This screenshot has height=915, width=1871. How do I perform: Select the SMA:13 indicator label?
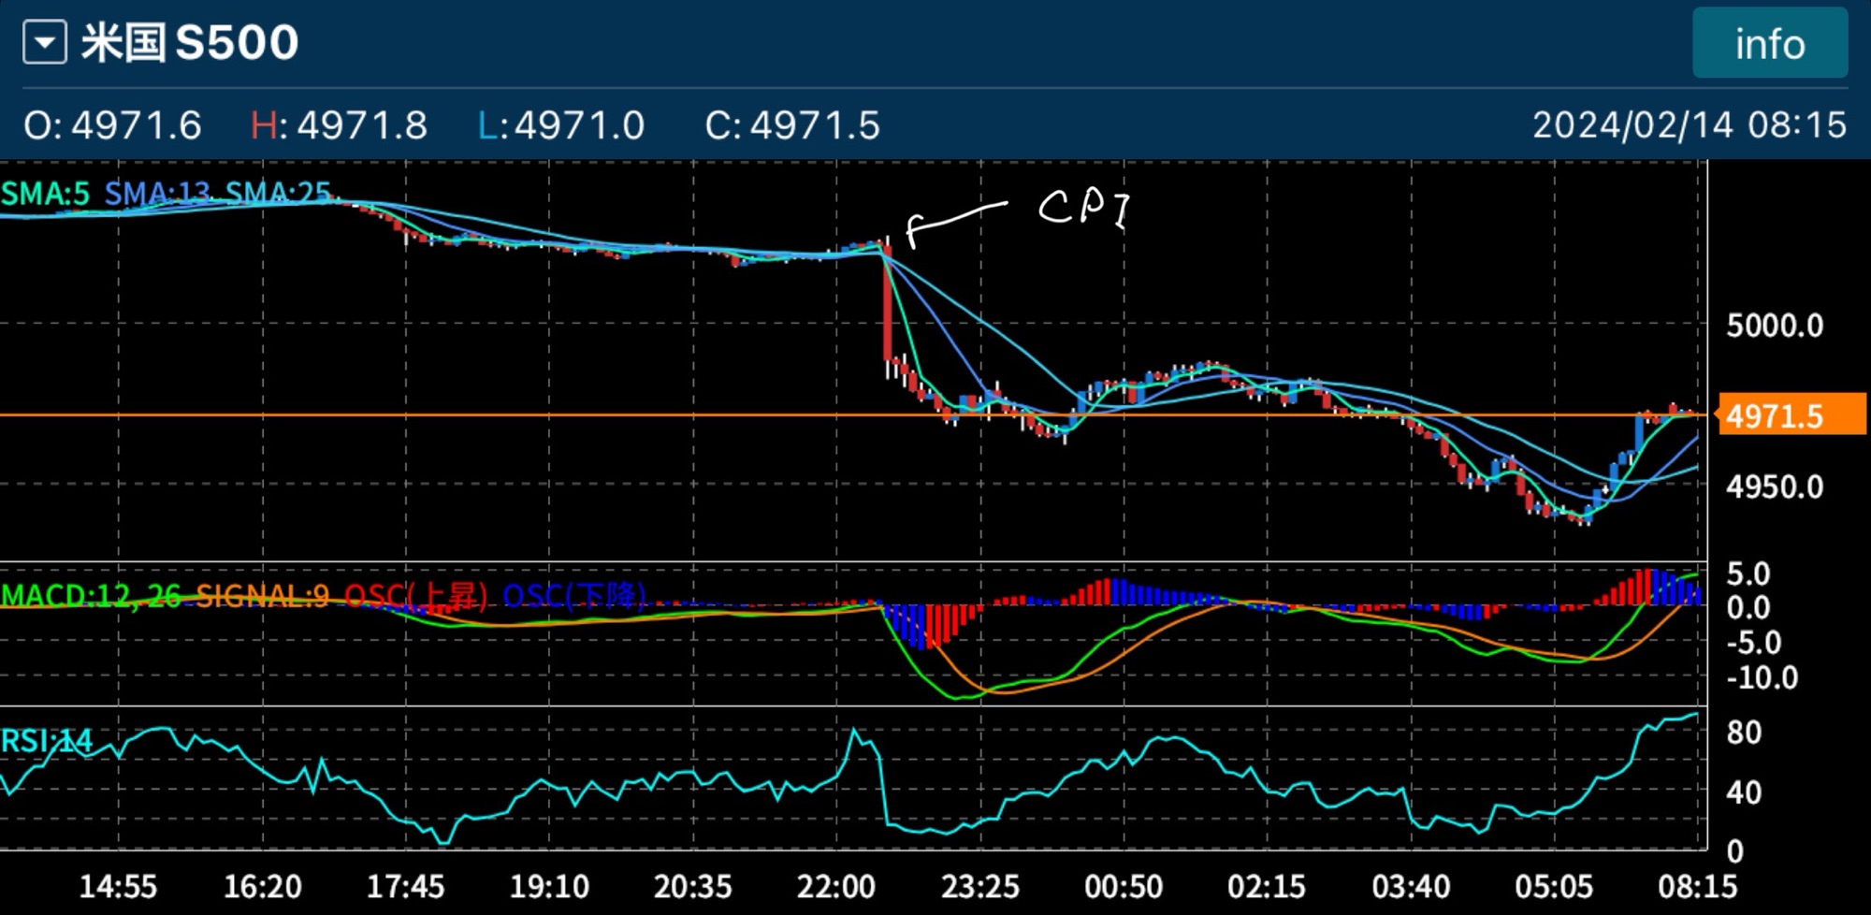pos(157,194)
